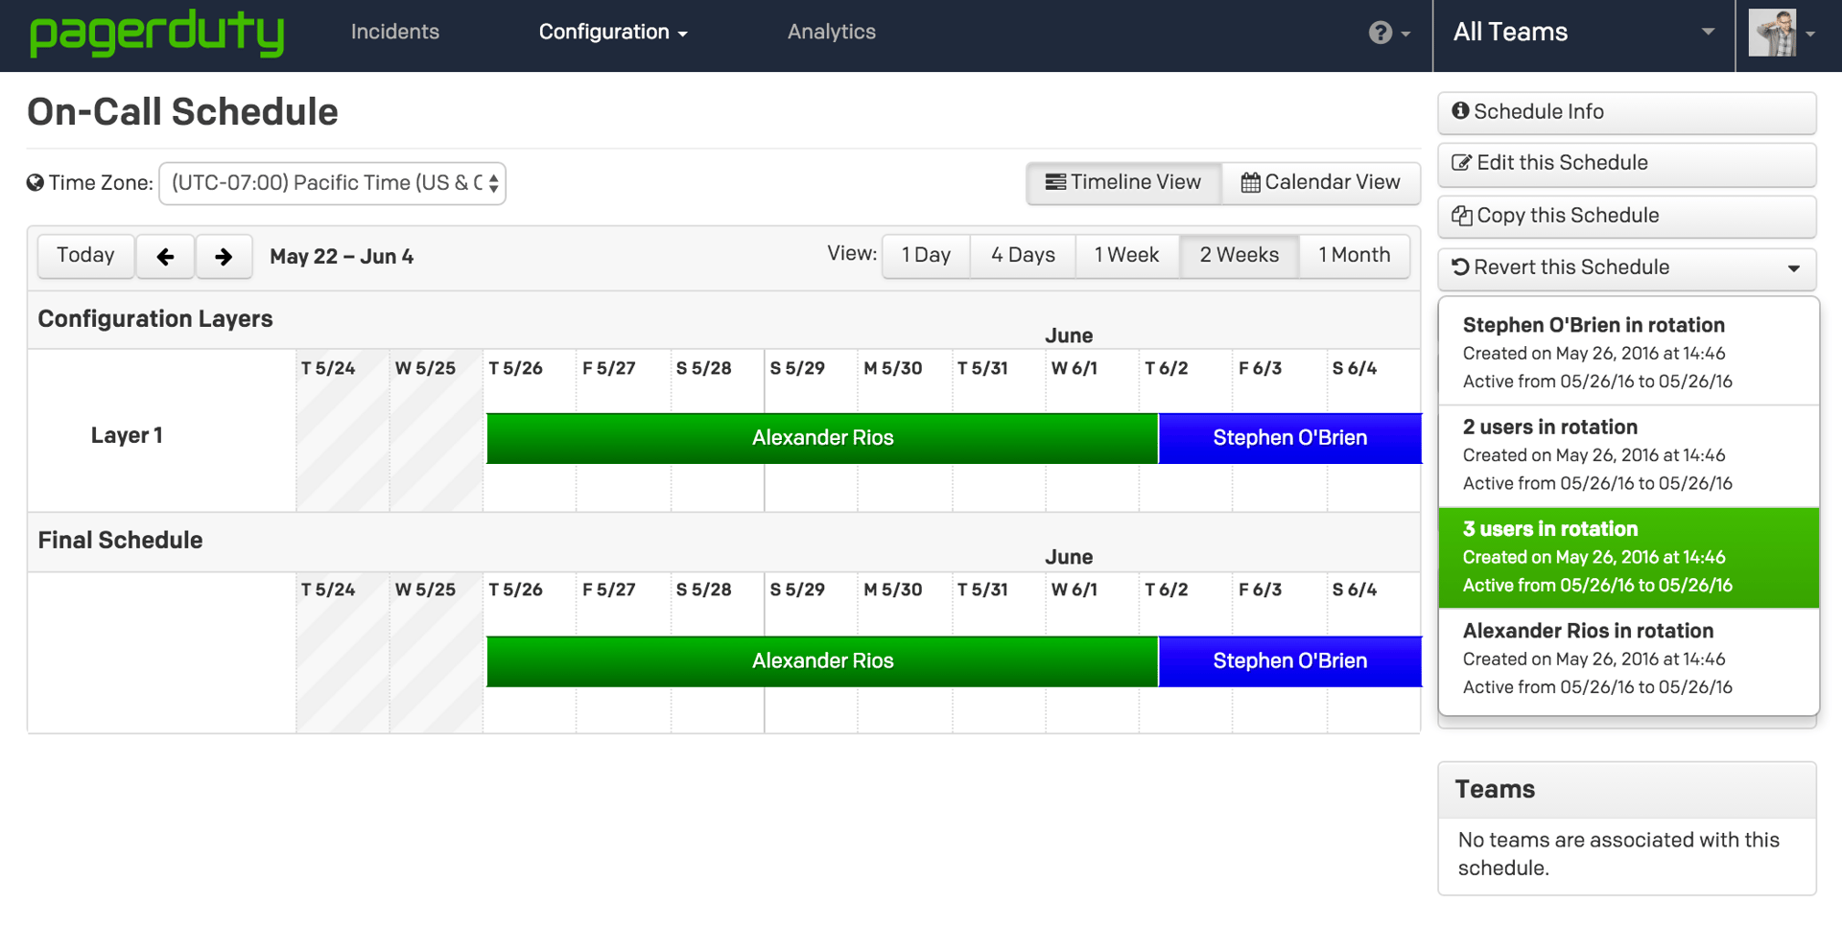Click the user avatar picture
Screen dimensions: 1842x926
1772,34
